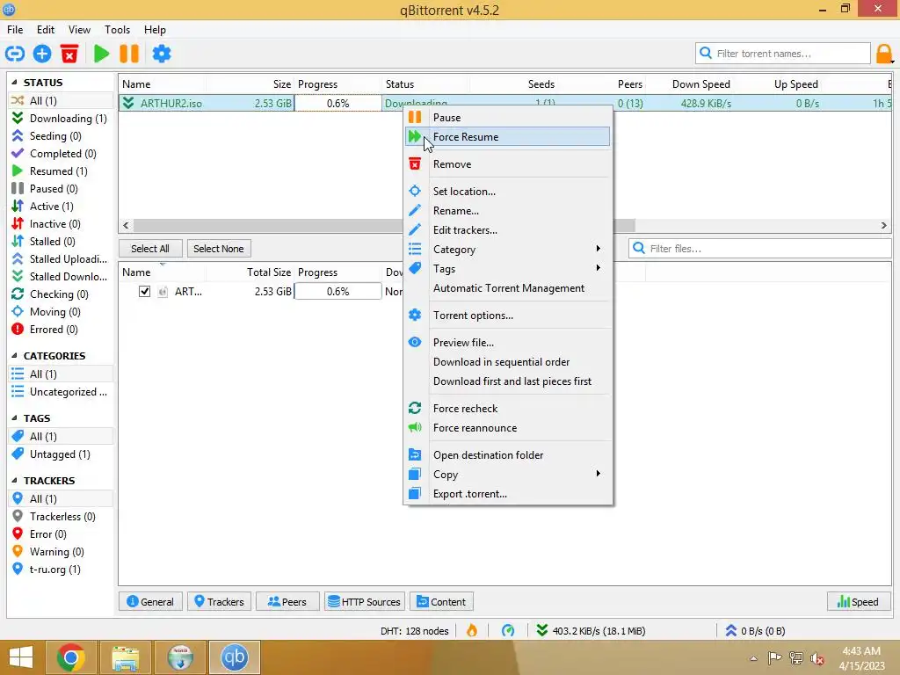The width and height of the screenshot is (900, 675).
Task: Toggle Automatic Torrent Management
Action: pyautogui.click(x=509, y=288)
